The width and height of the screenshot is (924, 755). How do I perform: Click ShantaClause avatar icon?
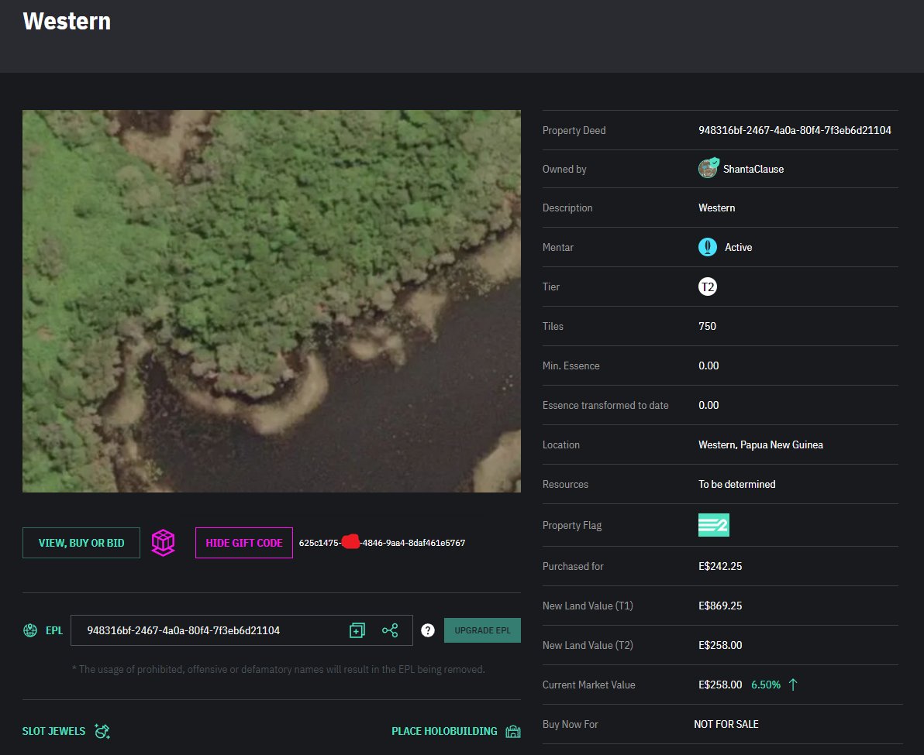point(708,168)
